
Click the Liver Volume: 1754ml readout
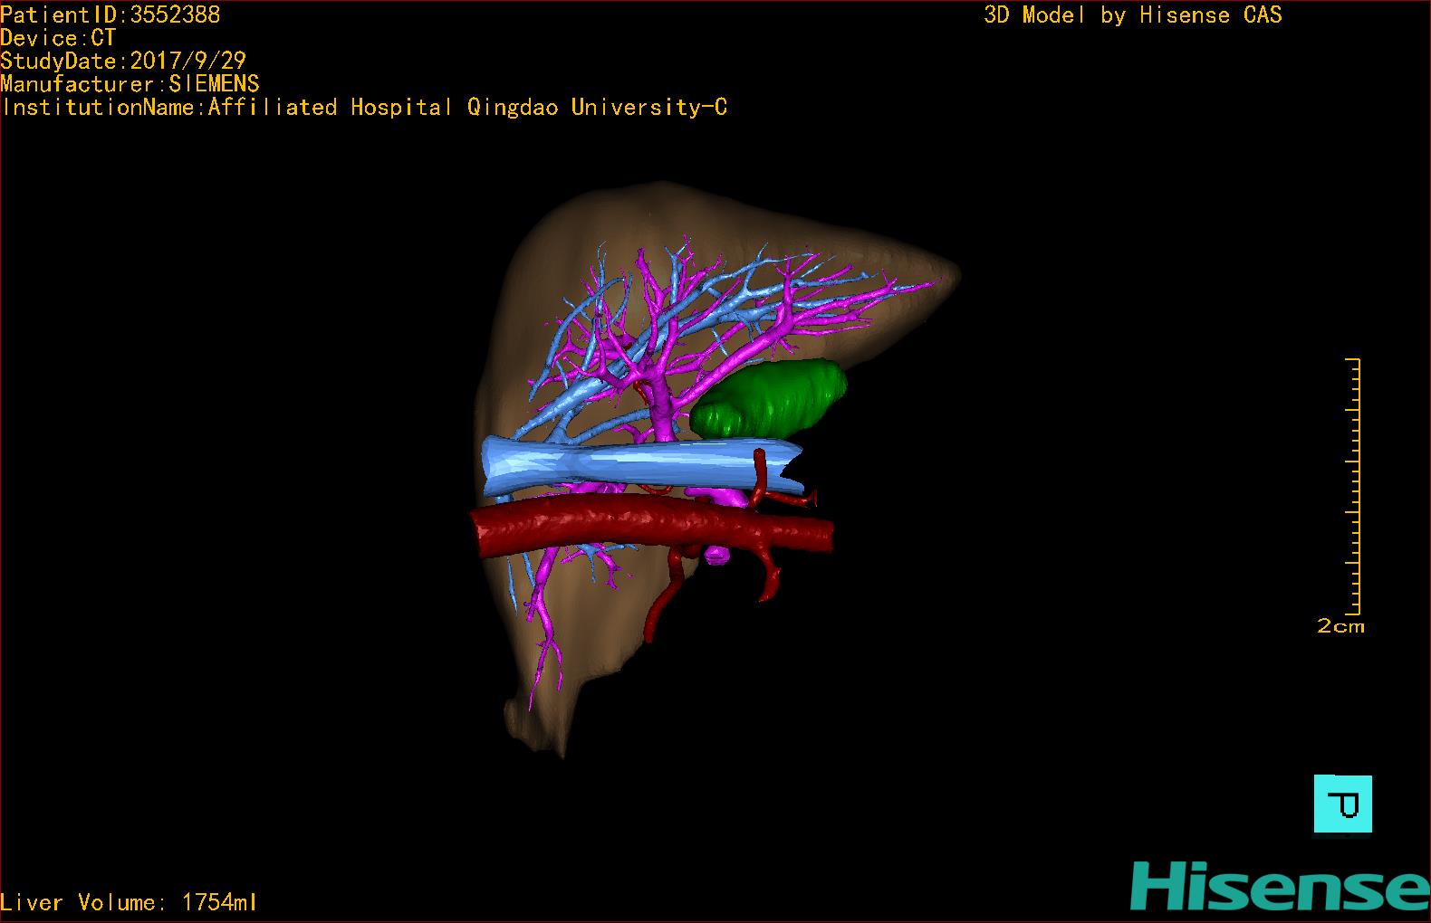tap(129, 902)
